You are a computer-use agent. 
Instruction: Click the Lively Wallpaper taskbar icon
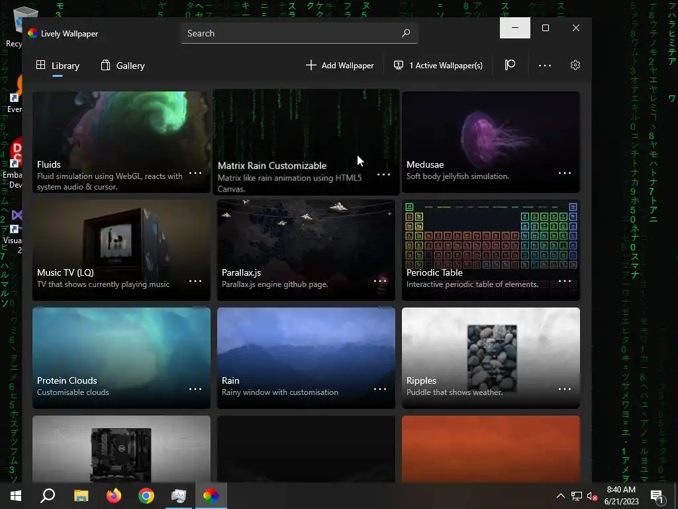211,496
